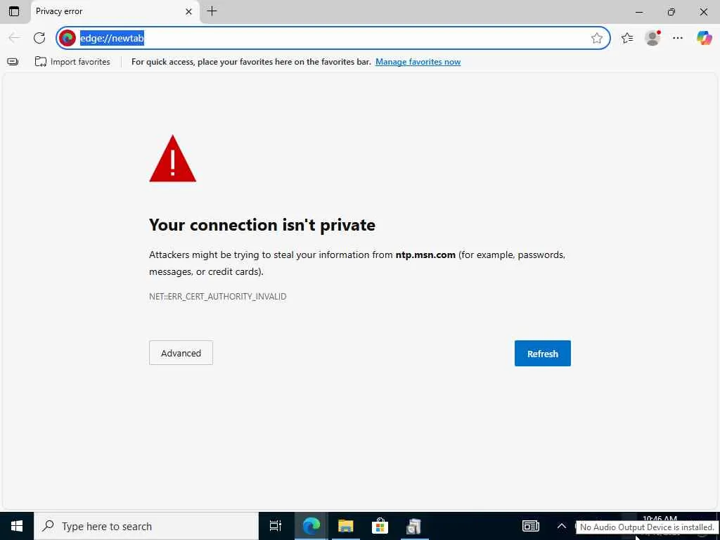Open the News and interests taskbar icon
The height and width of the screenshot is (540, 720).
point(530,526)
